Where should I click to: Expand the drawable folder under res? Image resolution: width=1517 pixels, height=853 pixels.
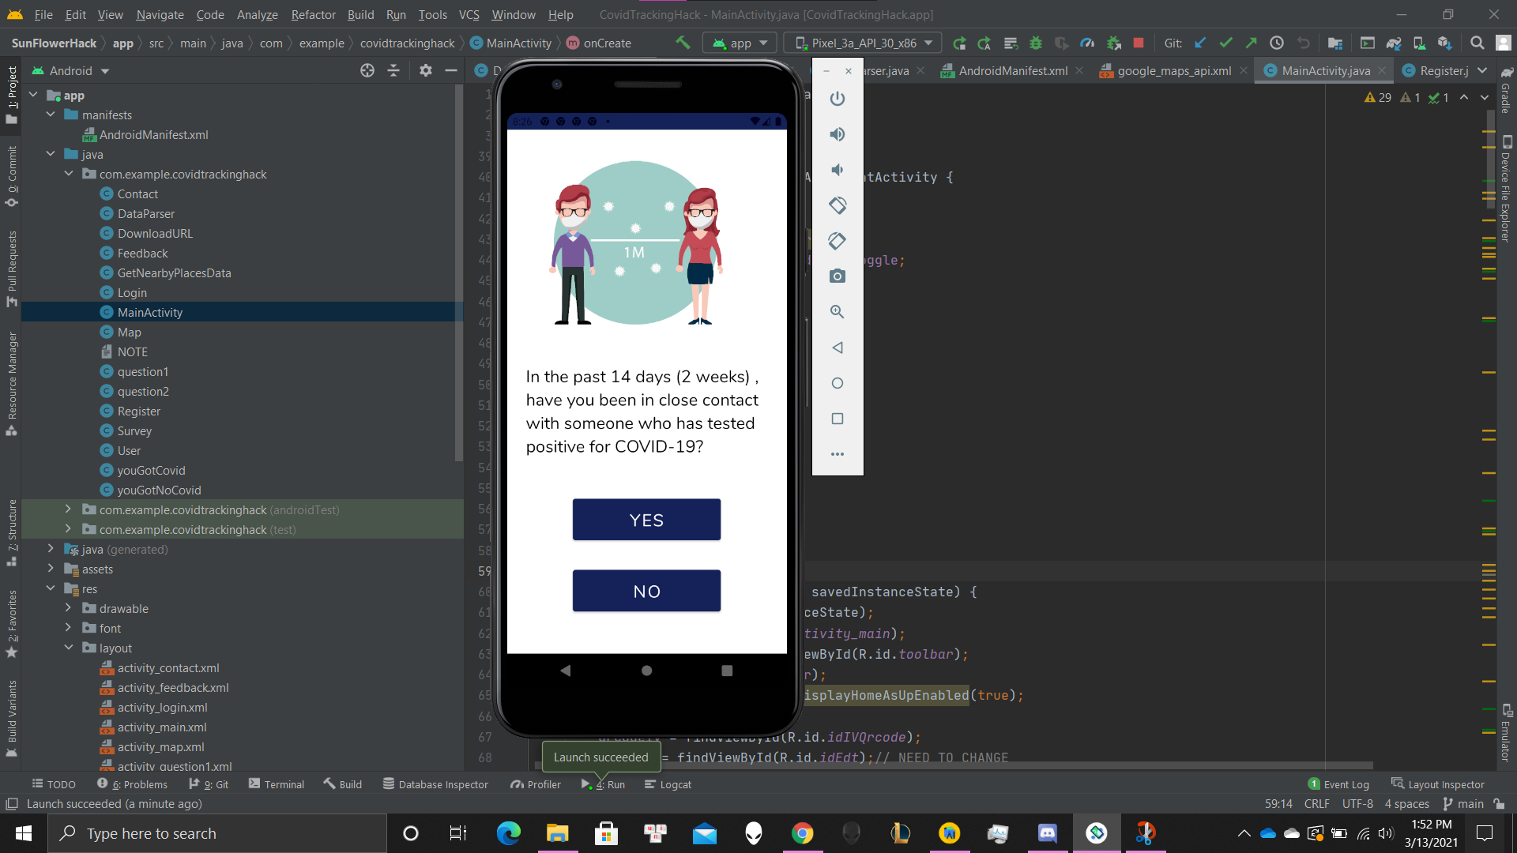[69, 609]
